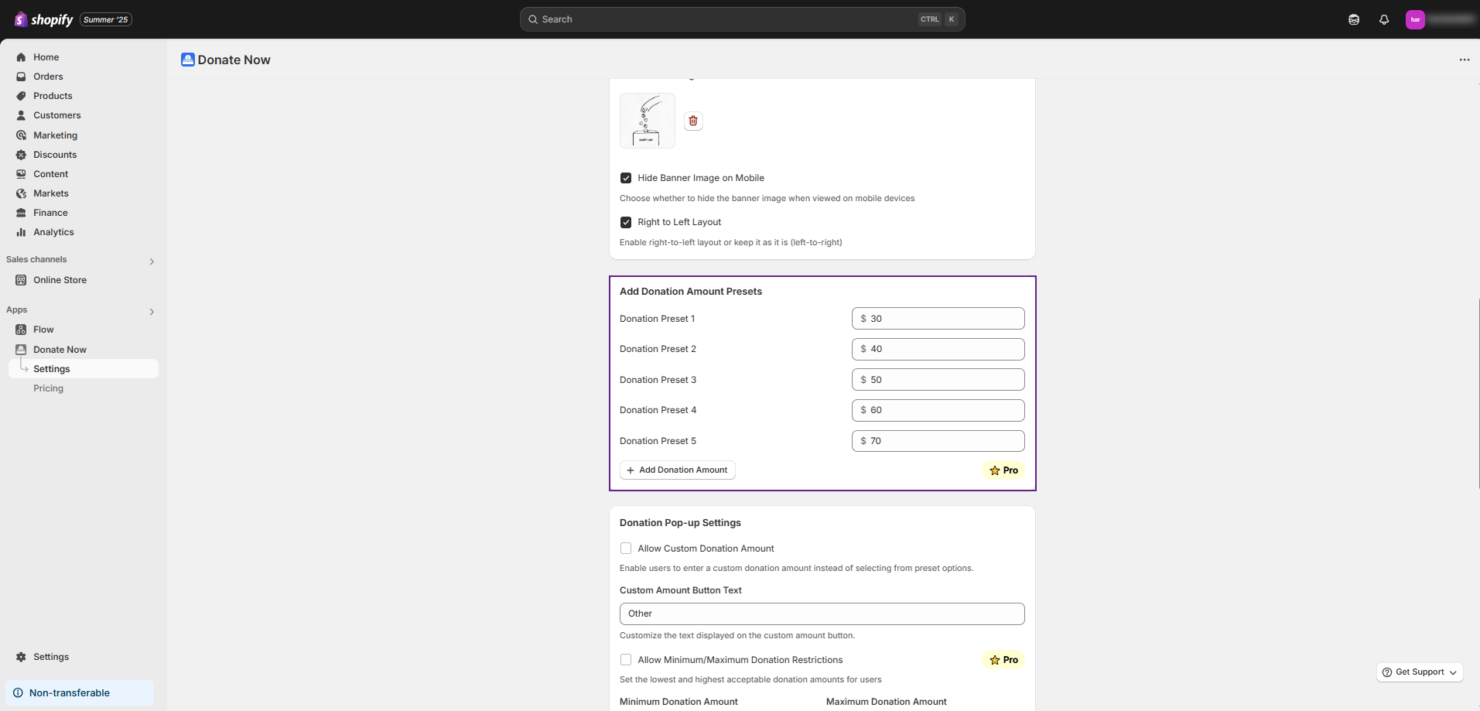Enable Allow Custom Donation Amount
Screen dimensions: 1480x711
(626, 549)
